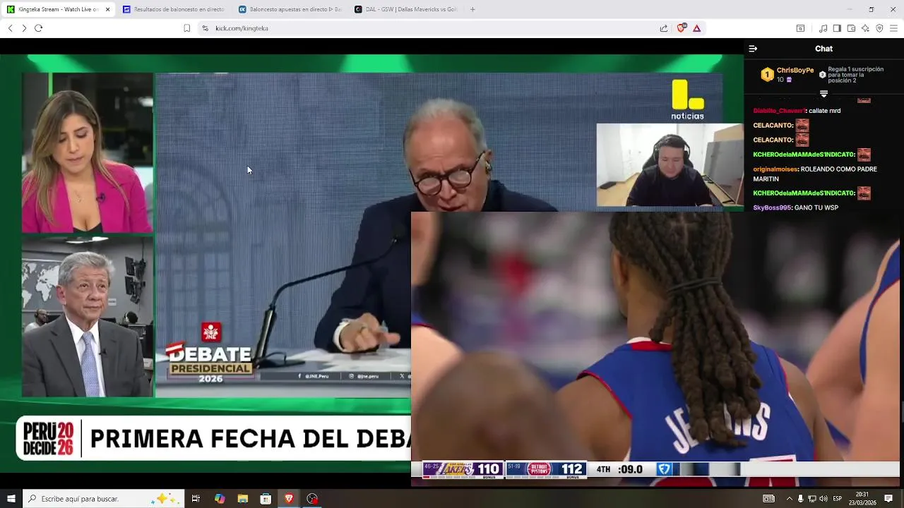
Task: Open File Explorer from the taskbar
Action: [x=243, y=499]
